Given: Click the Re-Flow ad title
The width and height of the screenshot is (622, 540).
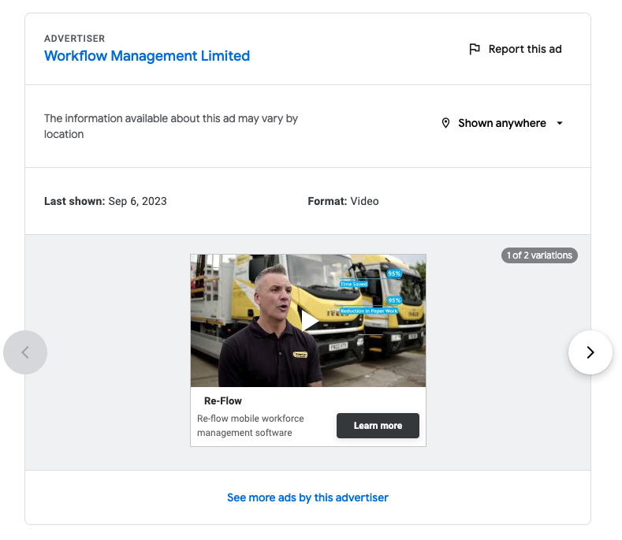Looking at the screenshot, I should [222, 400].
